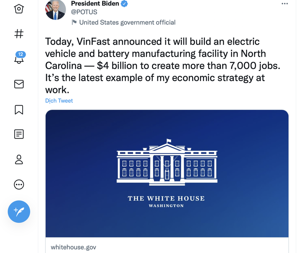
Task: Translate tweet via Dịch Tweet link
Action: coord(59,101)
